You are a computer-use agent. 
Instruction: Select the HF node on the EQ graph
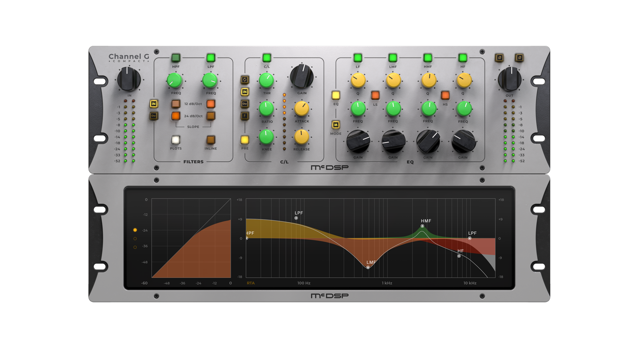click(459, 256)
